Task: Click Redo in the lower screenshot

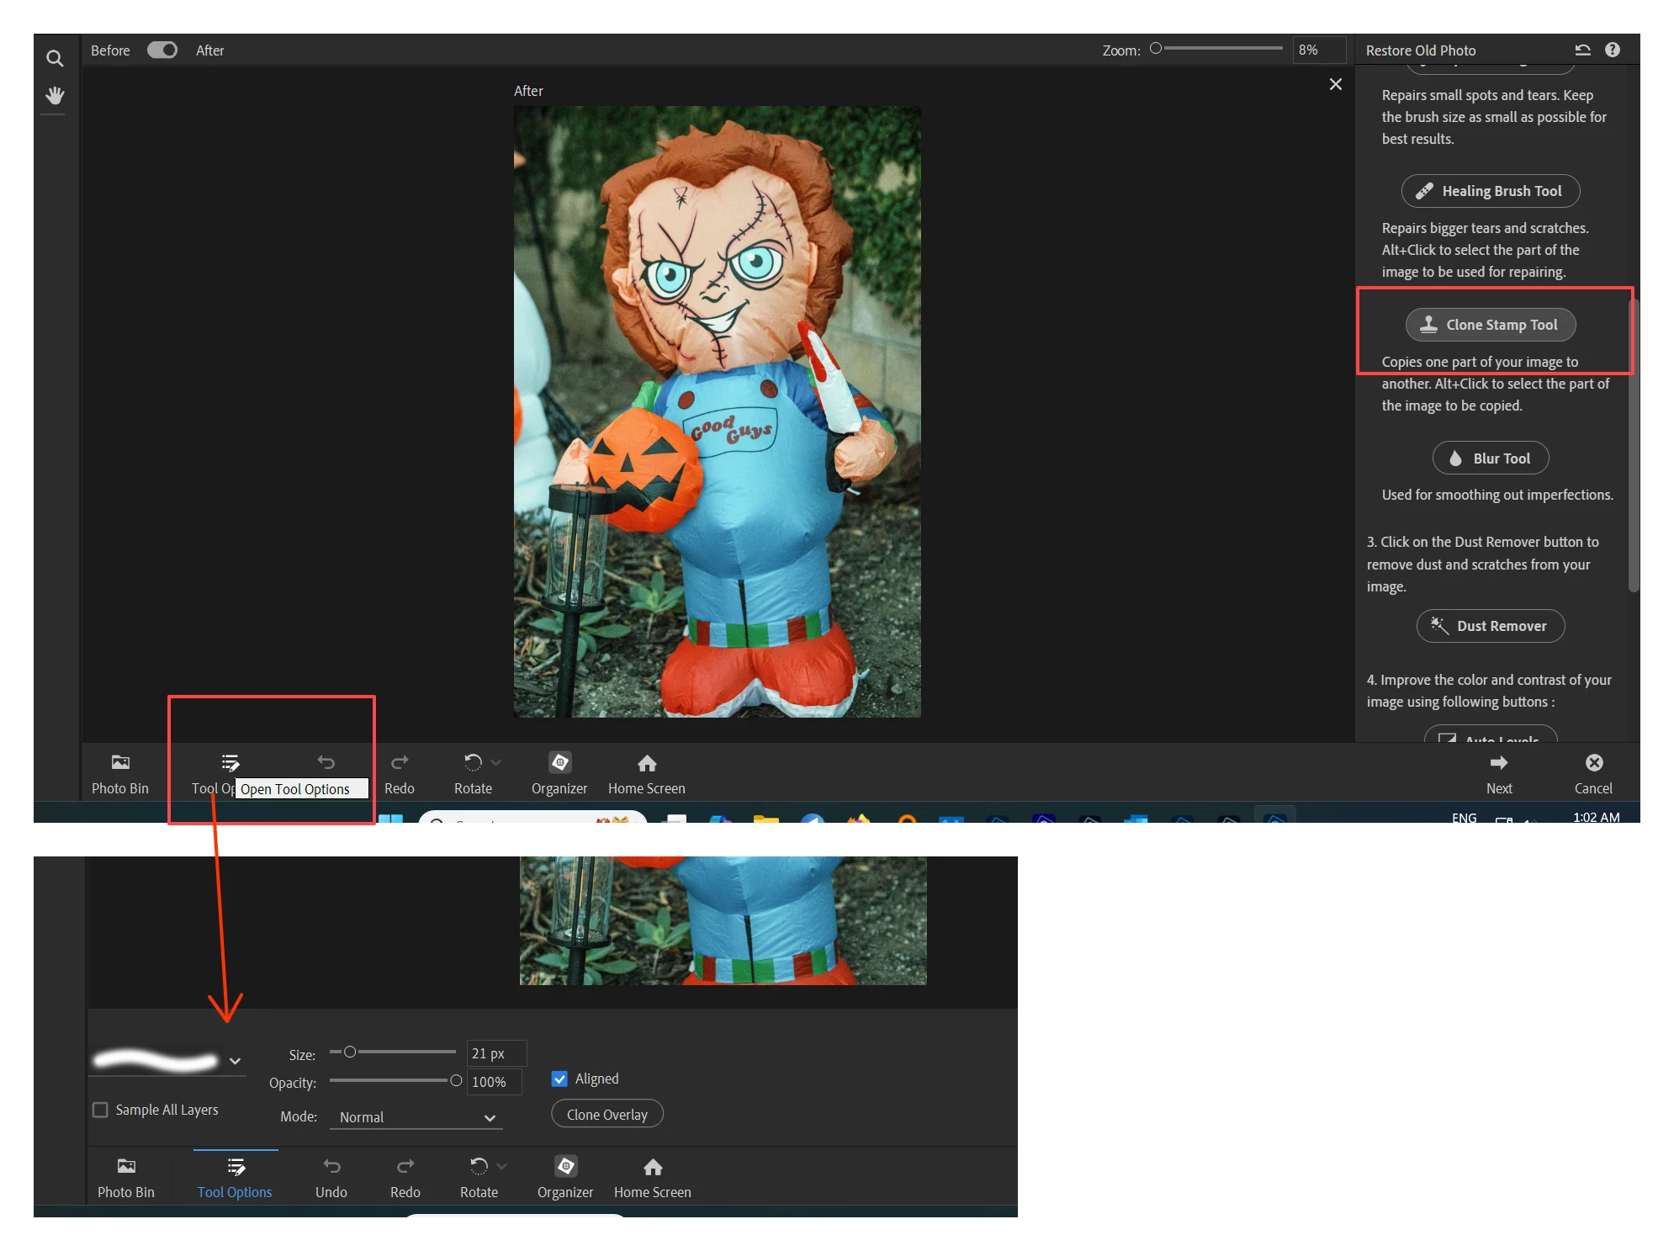Action: (405, 1177)
